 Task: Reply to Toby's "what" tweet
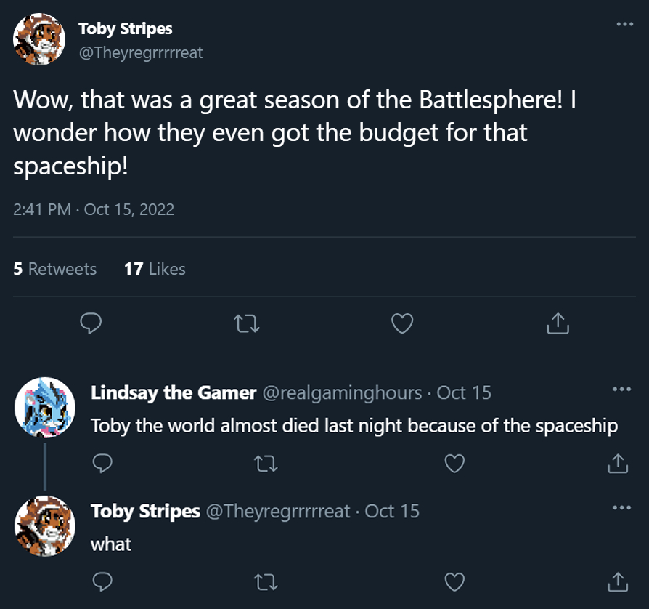coord(103,581)
